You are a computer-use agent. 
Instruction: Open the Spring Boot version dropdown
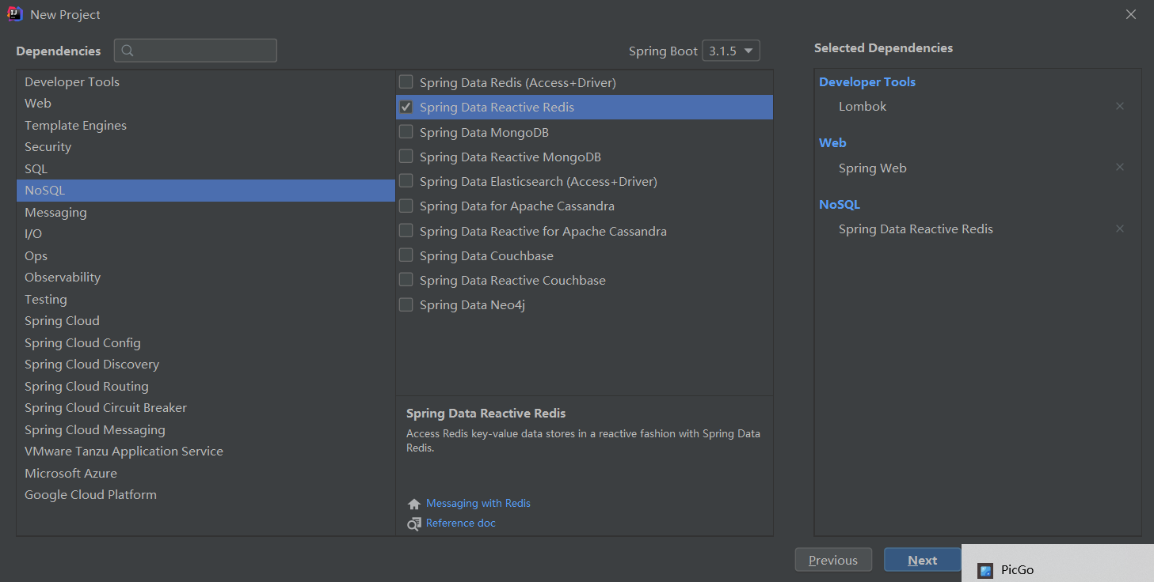pos(731,51)
